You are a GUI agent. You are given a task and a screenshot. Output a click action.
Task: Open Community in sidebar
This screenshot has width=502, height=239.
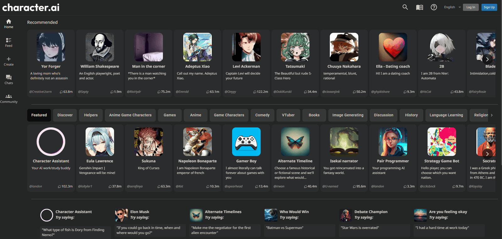pos(9,99)
